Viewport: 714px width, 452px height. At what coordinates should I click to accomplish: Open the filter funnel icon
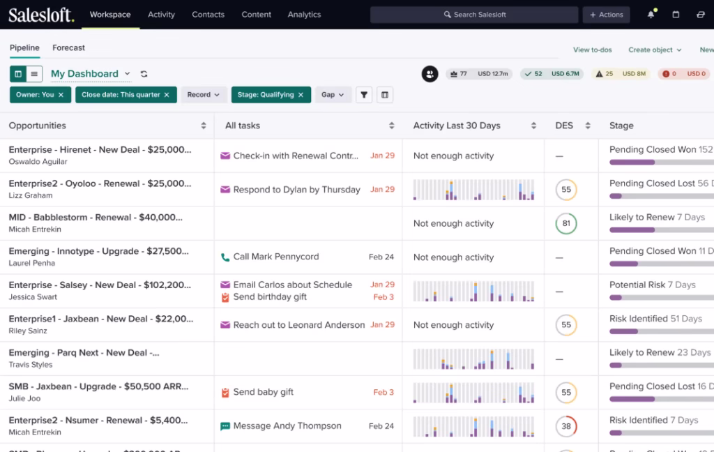pyautogui.click(x=364, y=95)
